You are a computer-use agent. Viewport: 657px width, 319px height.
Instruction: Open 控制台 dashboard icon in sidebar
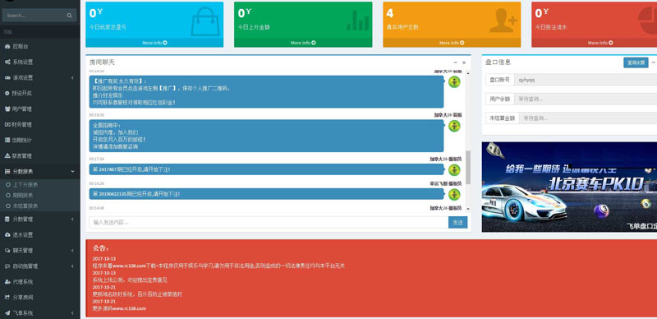pos(7,46)
